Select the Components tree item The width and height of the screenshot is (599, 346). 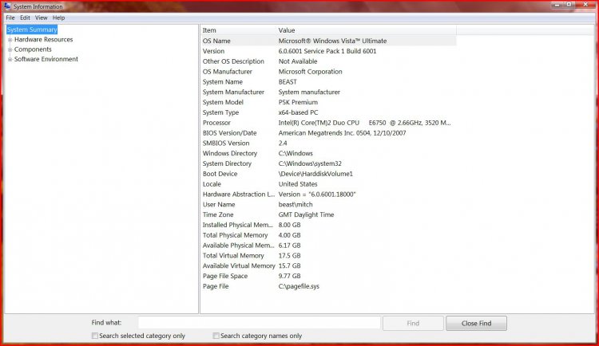pos(33,49)
